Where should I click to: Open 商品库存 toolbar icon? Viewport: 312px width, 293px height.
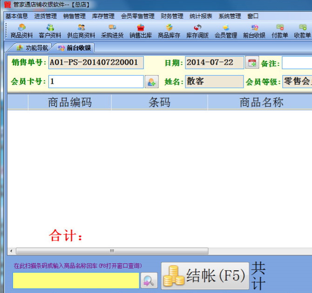point(169,31)
